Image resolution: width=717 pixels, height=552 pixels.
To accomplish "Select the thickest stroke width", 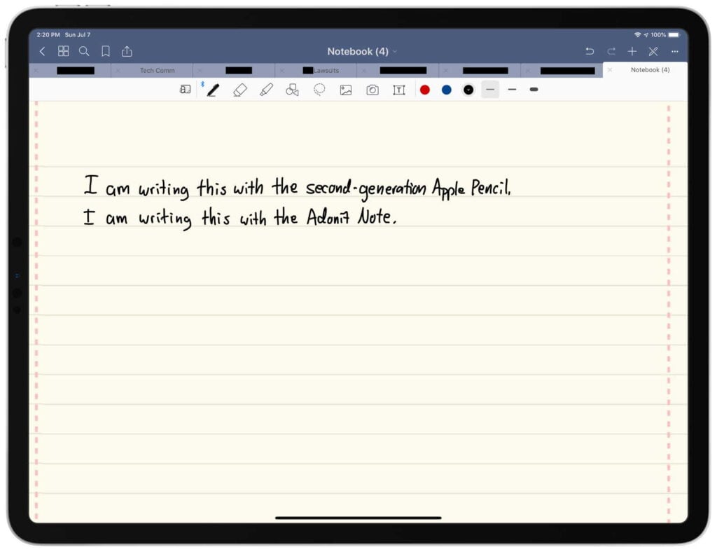I will (x=534, y=90).
